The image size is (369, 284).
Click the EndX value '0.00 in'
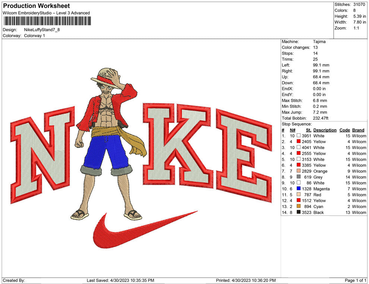point(319,89)
